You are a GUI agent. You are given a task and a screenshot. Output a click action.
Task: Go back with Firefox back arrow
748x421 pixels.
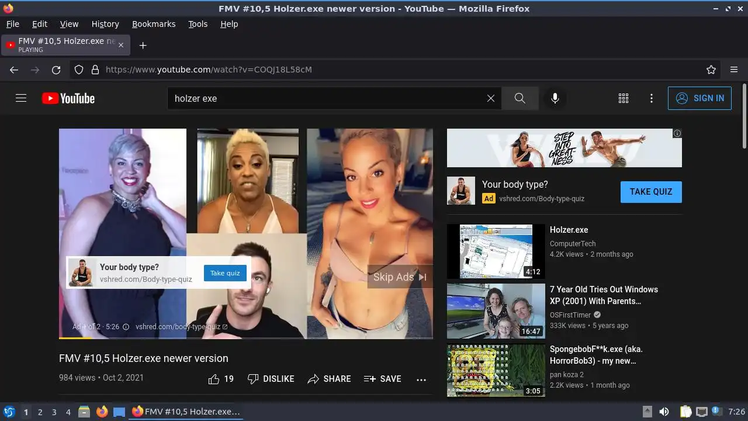14,70
